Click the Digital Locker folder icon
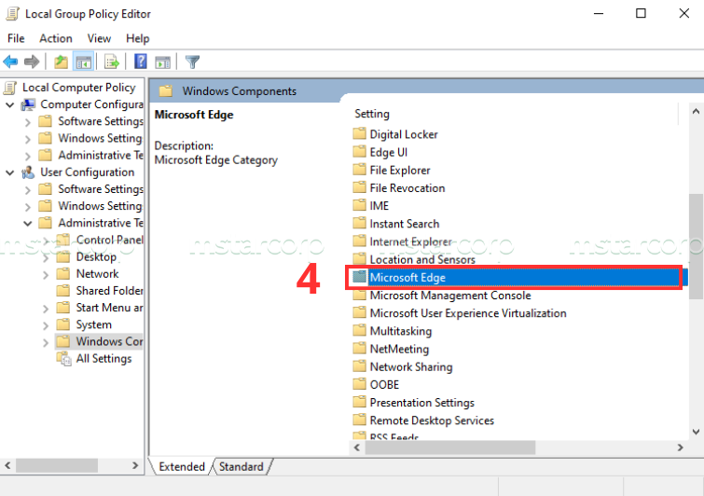This screenshot has width=704, height=496. coord(359,133)
